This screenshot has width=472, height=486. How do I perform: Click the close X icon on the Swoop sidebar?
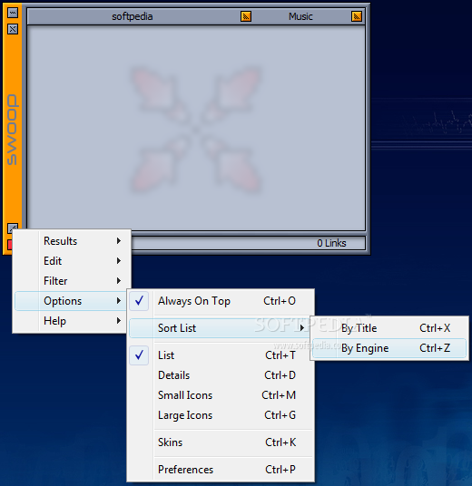[13, 29]
